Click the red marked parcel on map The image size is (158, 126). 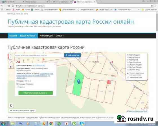pyautogui.click(x=109, y=82)
